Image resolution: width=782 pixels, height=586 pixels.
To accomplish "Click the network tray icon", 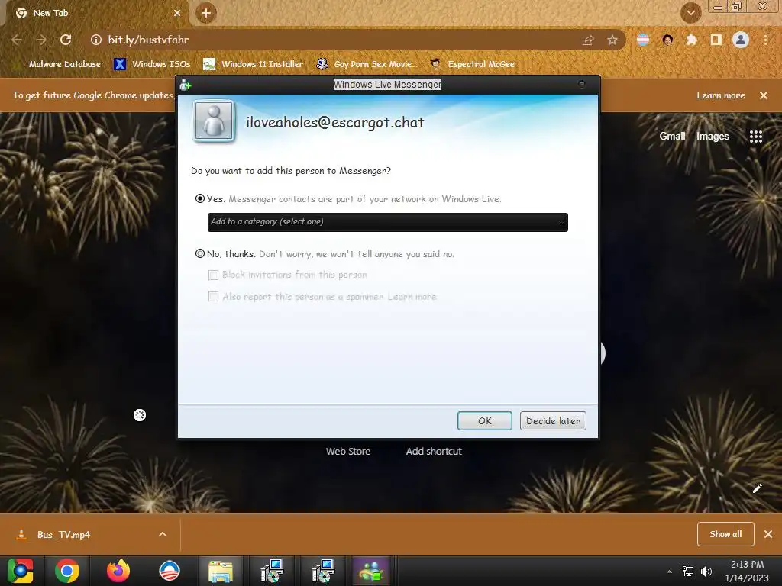I will tap(688, 572).
